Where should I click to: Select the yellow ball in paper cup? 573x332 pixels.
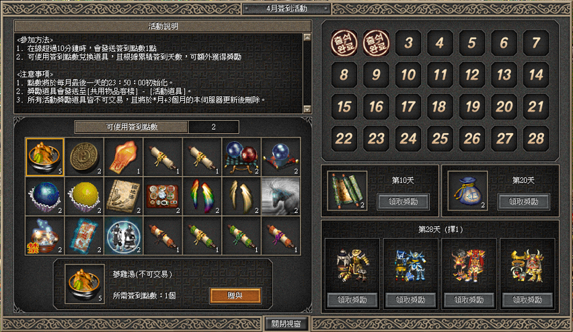pos(84,196)
